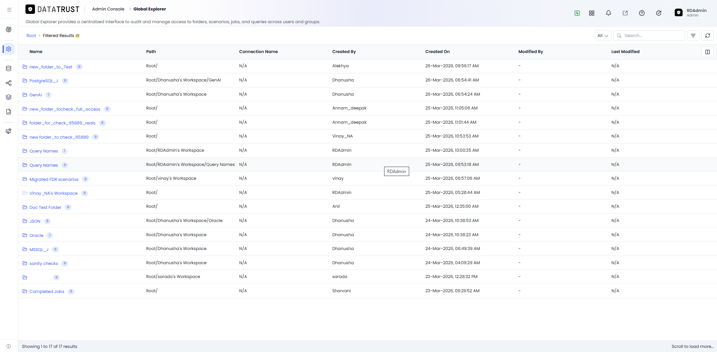The width and height of the screenshot is (717, 352).
Task: Go to Root in the breadcrumb
Action: pyautogui.click(x=31, y=36)
